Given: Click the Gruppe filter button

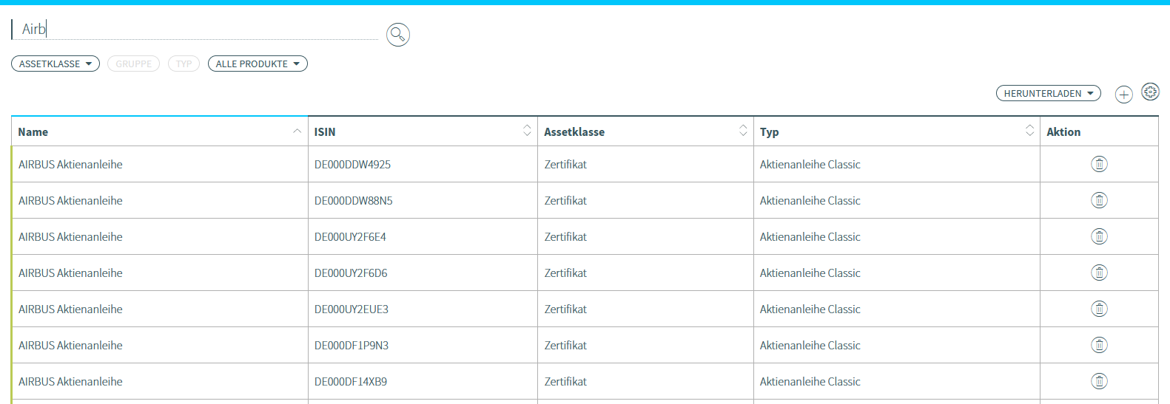Looking at the screenshot, I should (133, 64).
